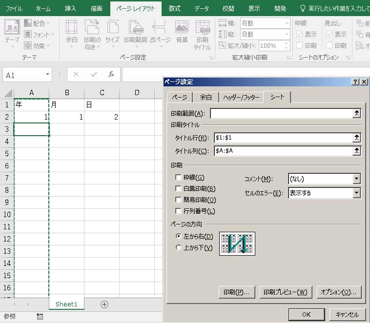Click the add new sheet plus icon
Image resolution: width=370 pixels, height=323 pixels.
[104, 304]
